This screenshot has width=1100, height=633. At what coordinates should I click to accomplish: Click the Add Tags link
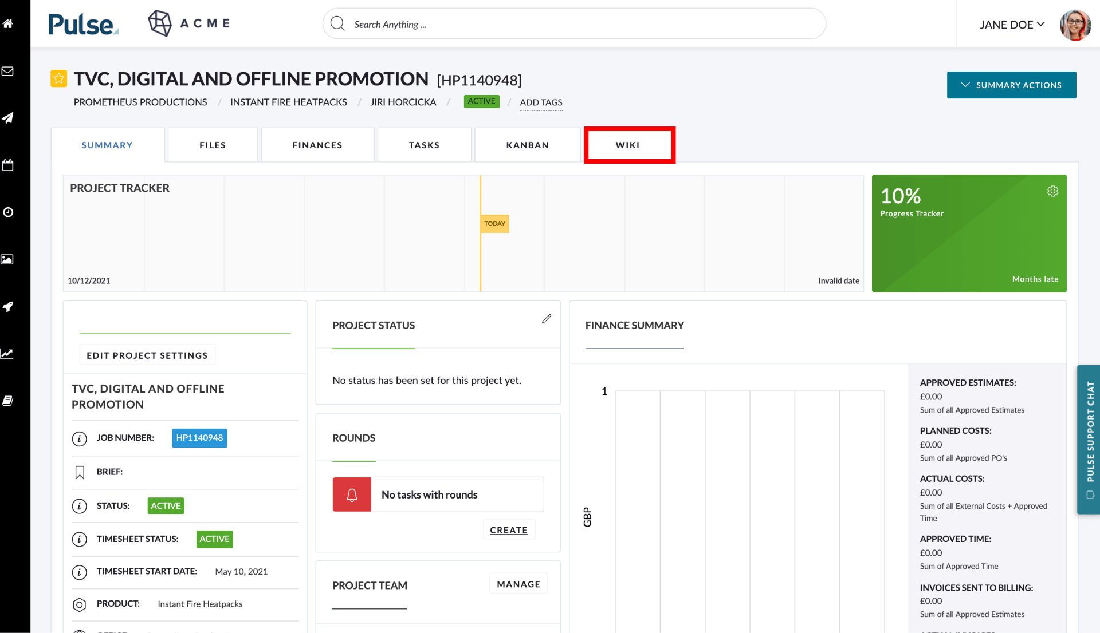541,102
